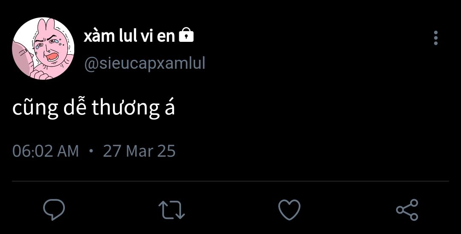Screen dimensions: 461x234
Task: Expand tweet actions with vertical dots
Action: point(436,38)
